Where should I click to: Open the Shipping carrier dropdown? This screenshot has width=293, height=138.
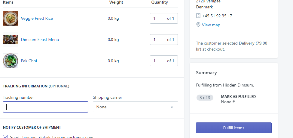coord(135,107)
